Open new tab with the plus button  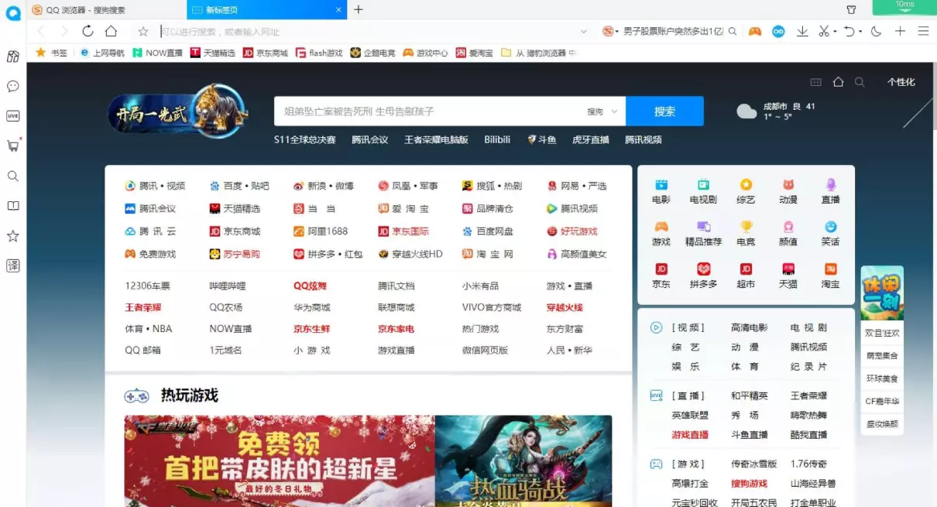click(x=358, y=10)
